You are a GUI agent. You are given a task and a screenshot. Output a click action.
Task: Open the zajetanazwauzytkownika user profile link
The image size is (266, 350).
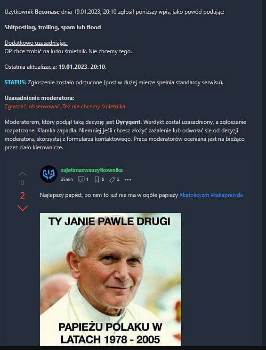point(92,170)
